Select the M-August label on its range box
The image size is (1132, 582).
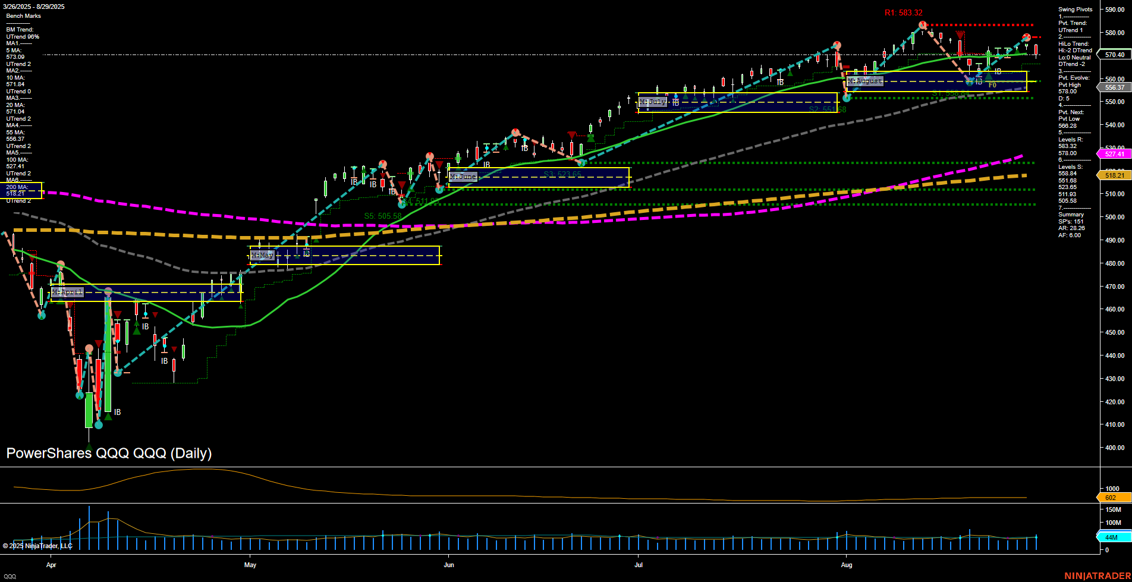[x=865, y=80]
